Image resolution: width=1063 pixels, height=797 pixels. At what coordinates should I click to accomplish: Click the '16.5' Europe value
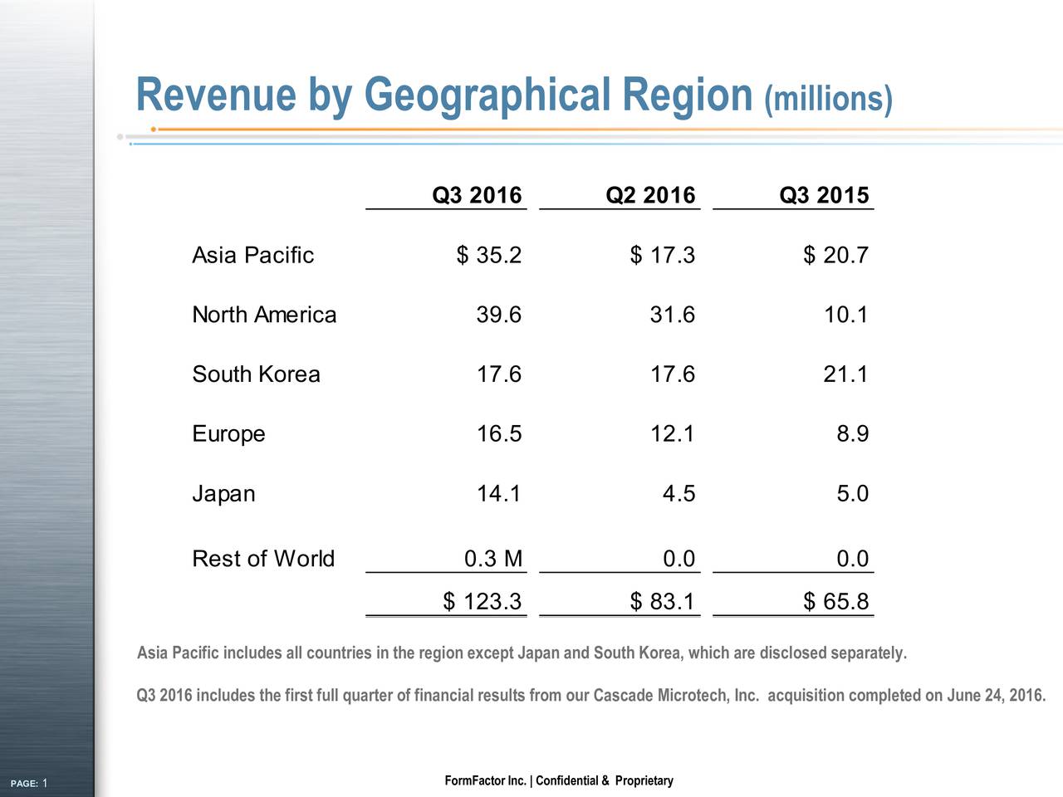(x=499, y=434)
